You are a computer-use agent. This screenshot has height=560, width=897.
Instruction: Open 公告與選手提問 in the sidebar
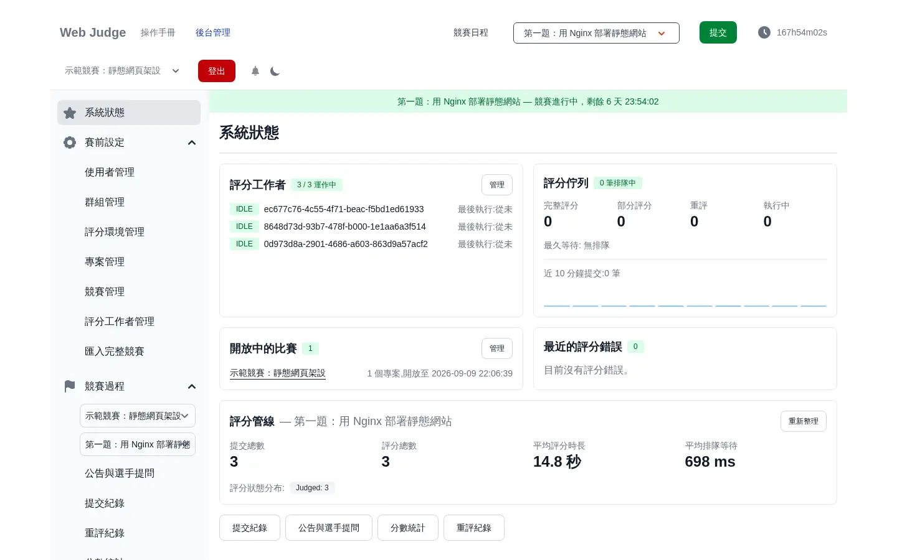click(x=129, y=474)
